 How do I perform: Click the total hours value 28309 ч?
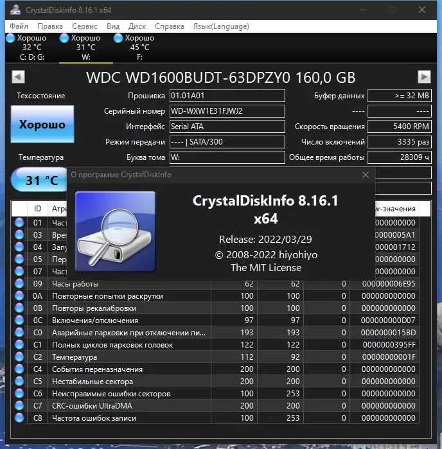tap(400, 157)
